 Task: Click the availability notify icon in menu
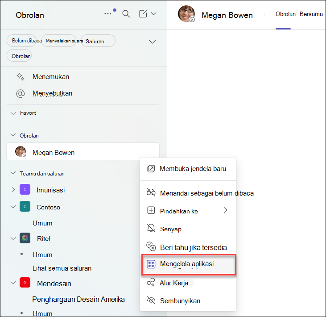point(151,246)
